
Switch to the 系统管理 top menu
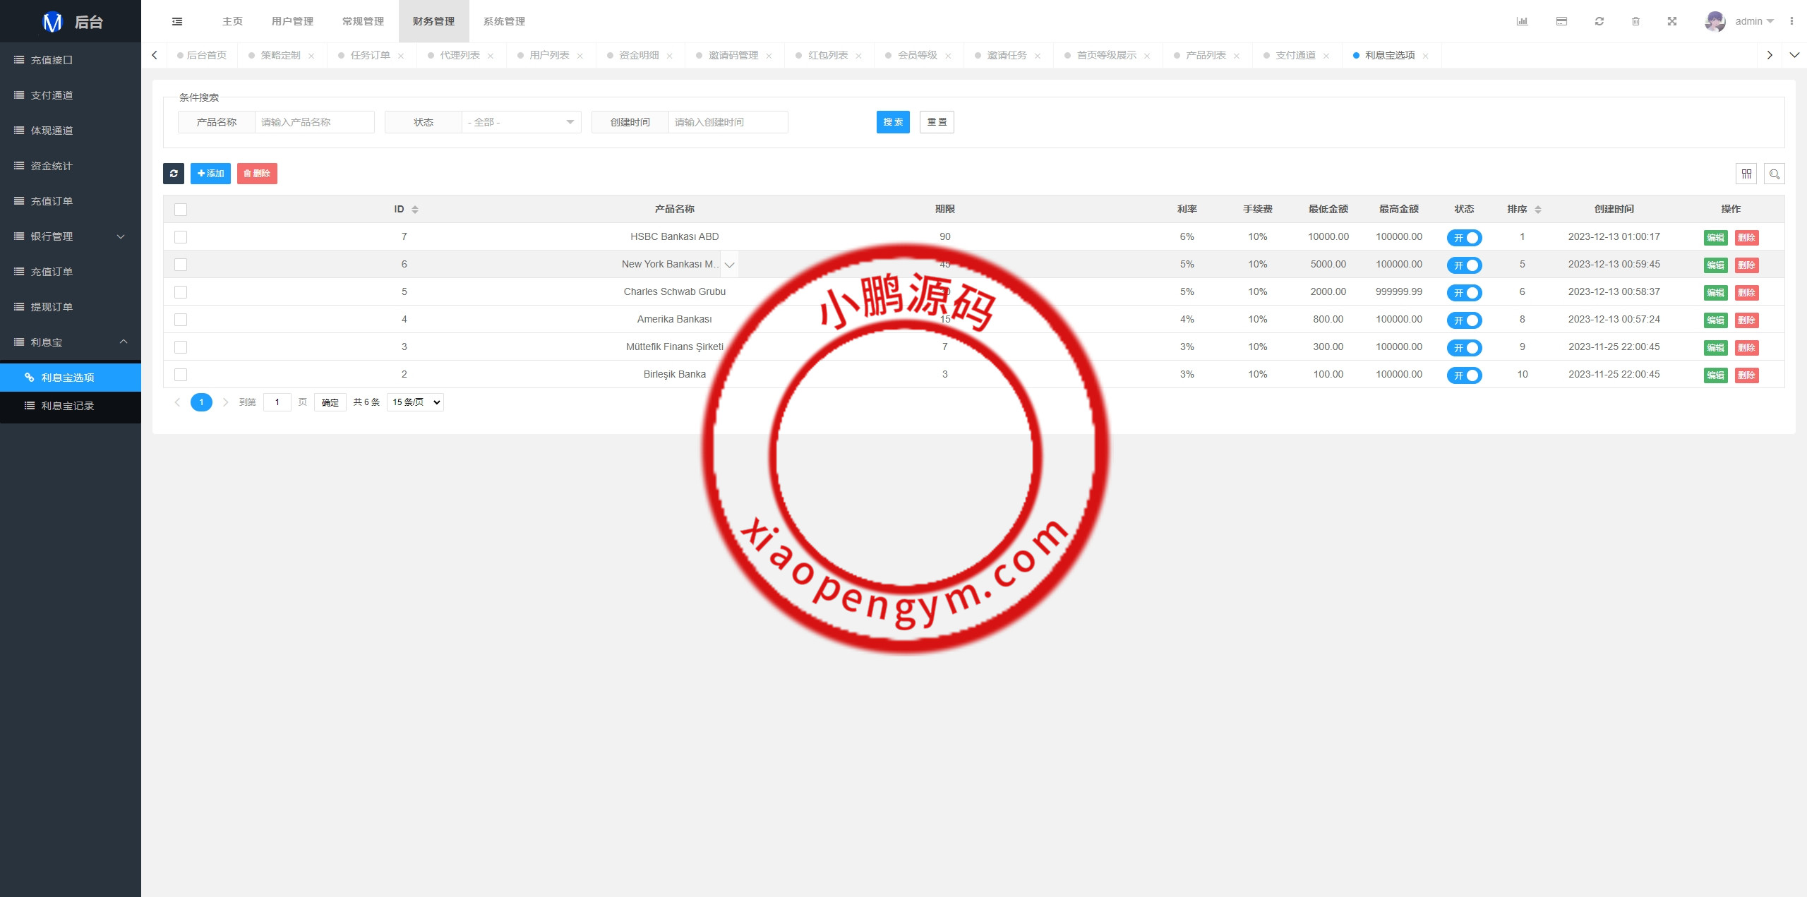504,21
